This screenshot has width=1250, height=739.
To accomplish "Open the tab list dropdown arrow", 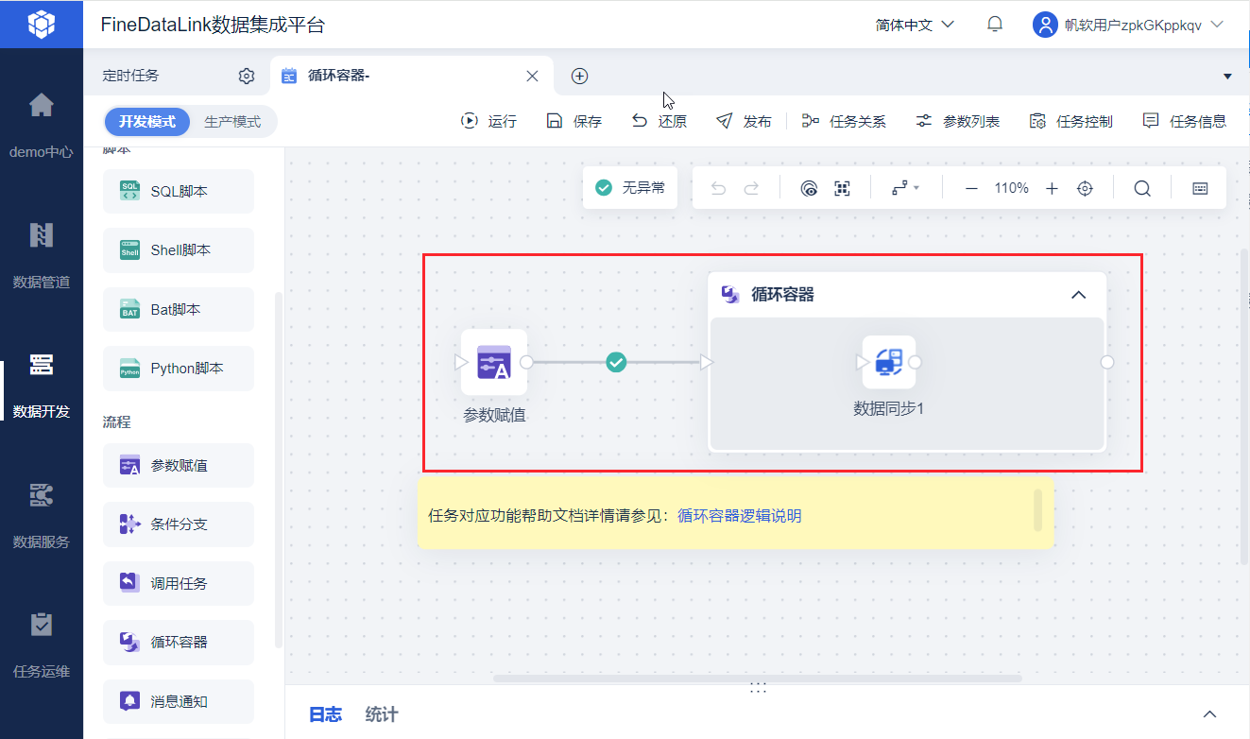I will coord(1227,76).
